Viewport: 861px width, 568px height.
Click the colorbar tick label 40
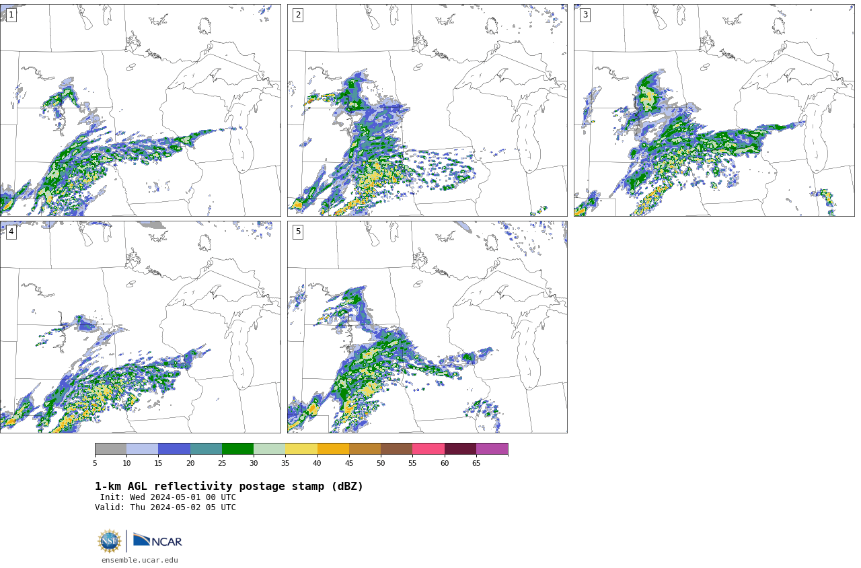pos(317,463)
